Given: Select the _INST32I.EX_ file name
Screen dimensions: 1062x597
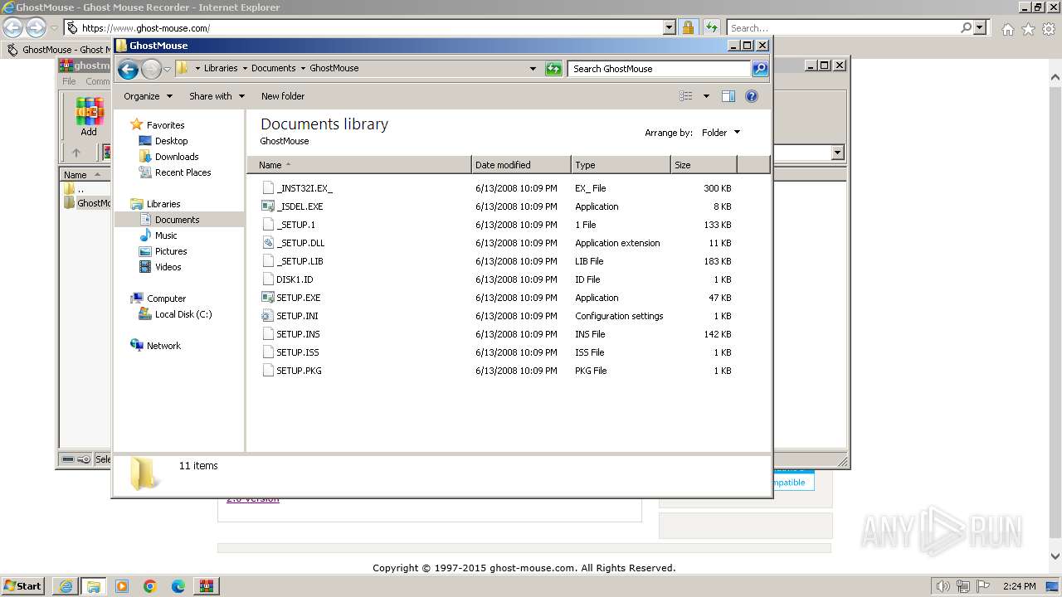Looking at the screenshot, I should 304,188.
